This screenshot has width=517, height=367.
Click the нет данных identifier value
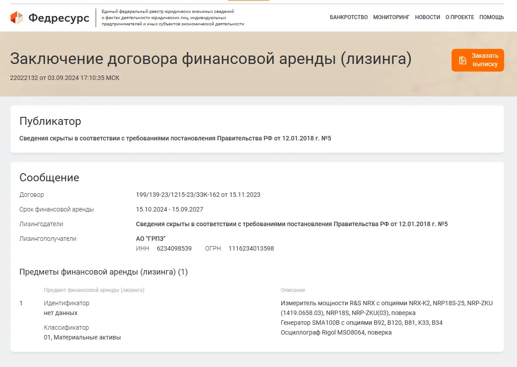click(x=61, y=313)
